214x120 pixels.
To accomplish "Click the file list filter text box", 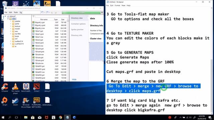I will click(51, 16).
